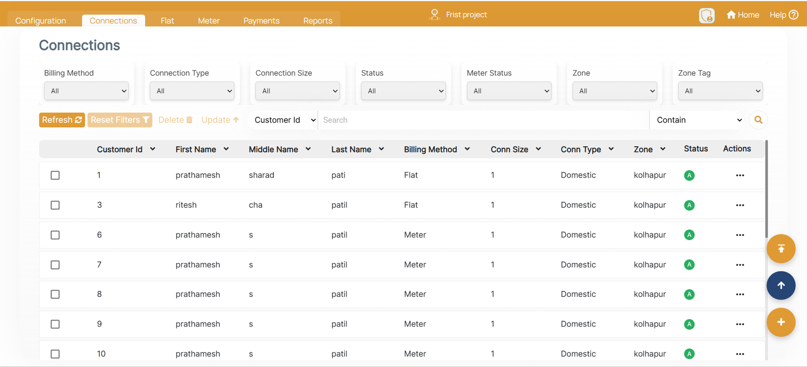Click into the Search text field
The image size is (807, 367).
pos(483,120)
